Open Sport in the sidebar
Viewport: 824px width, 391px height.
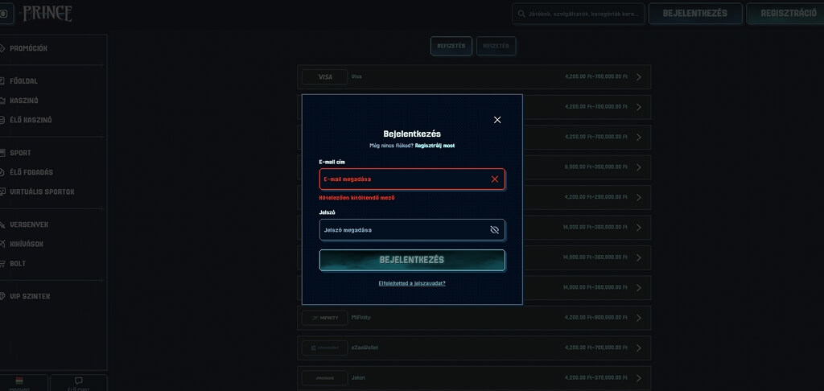(x=20, y=153)
